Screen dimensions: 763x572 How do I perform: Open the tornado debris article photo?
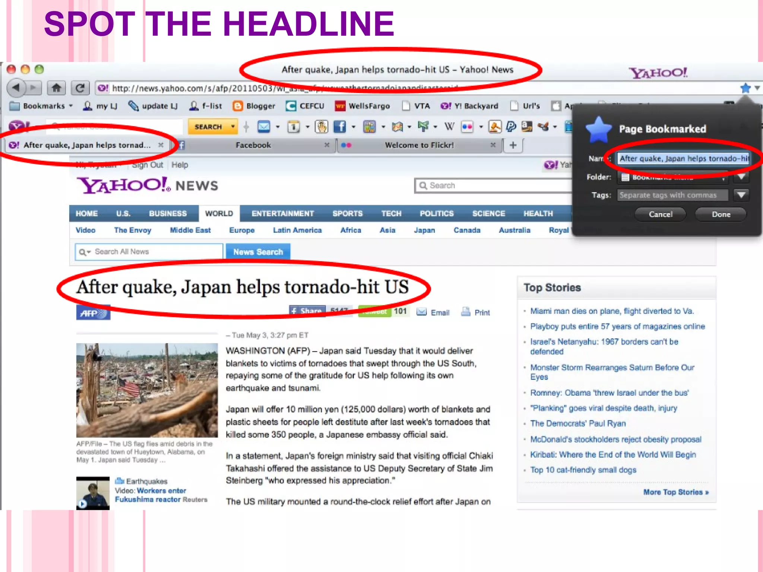coord(147,390)
